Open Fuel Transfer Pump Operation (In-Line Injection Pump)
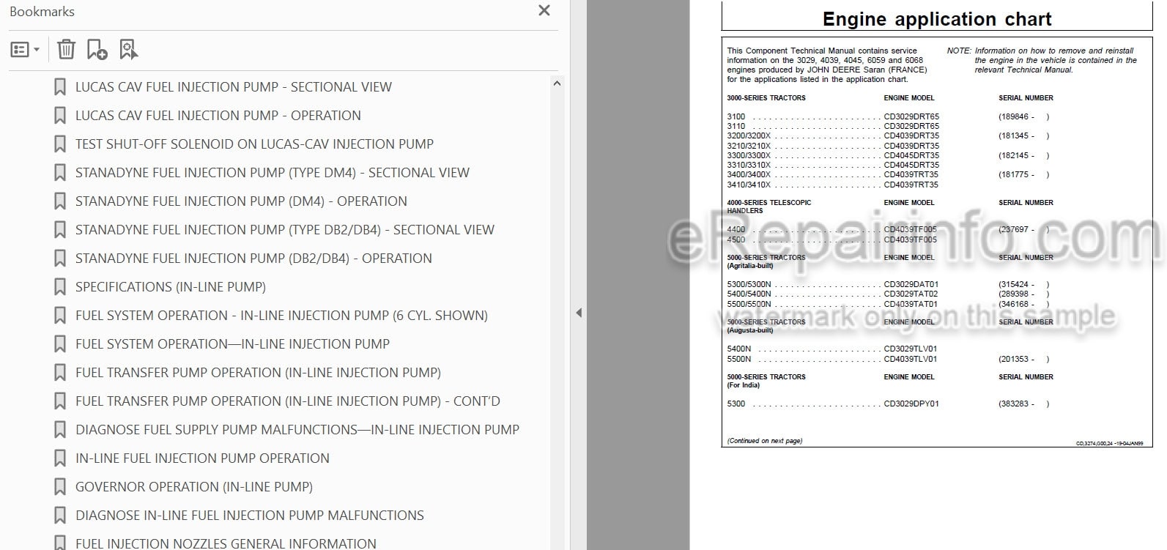Viewport: 1167px width, 550px height. click(258, 372)
